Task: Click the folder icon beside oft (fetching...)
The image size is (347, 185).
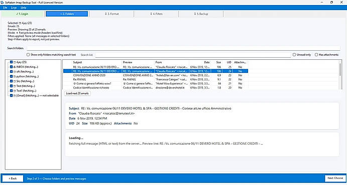Action: click(x=15, y=72)
